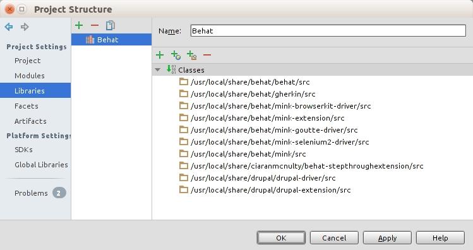Click the back navigation arrow

9,27
